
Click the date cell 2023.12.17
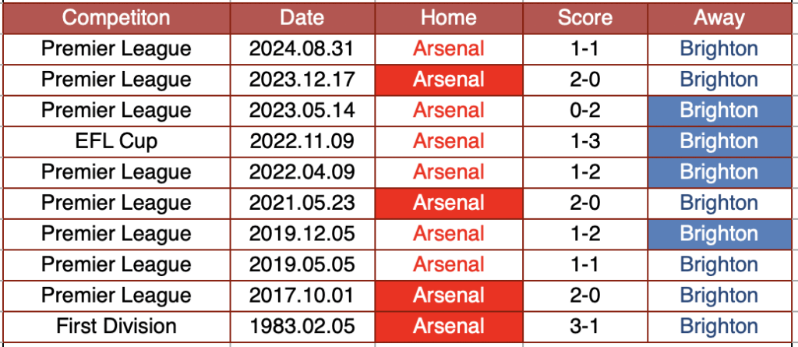point(302,80)
